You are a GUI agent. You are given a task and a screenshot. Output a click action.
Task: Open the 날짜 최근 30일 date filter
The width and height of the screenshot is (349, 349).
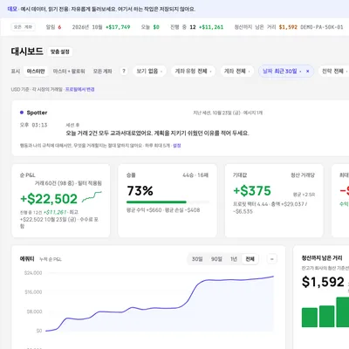pyautogui.click(x=281, y=72)
